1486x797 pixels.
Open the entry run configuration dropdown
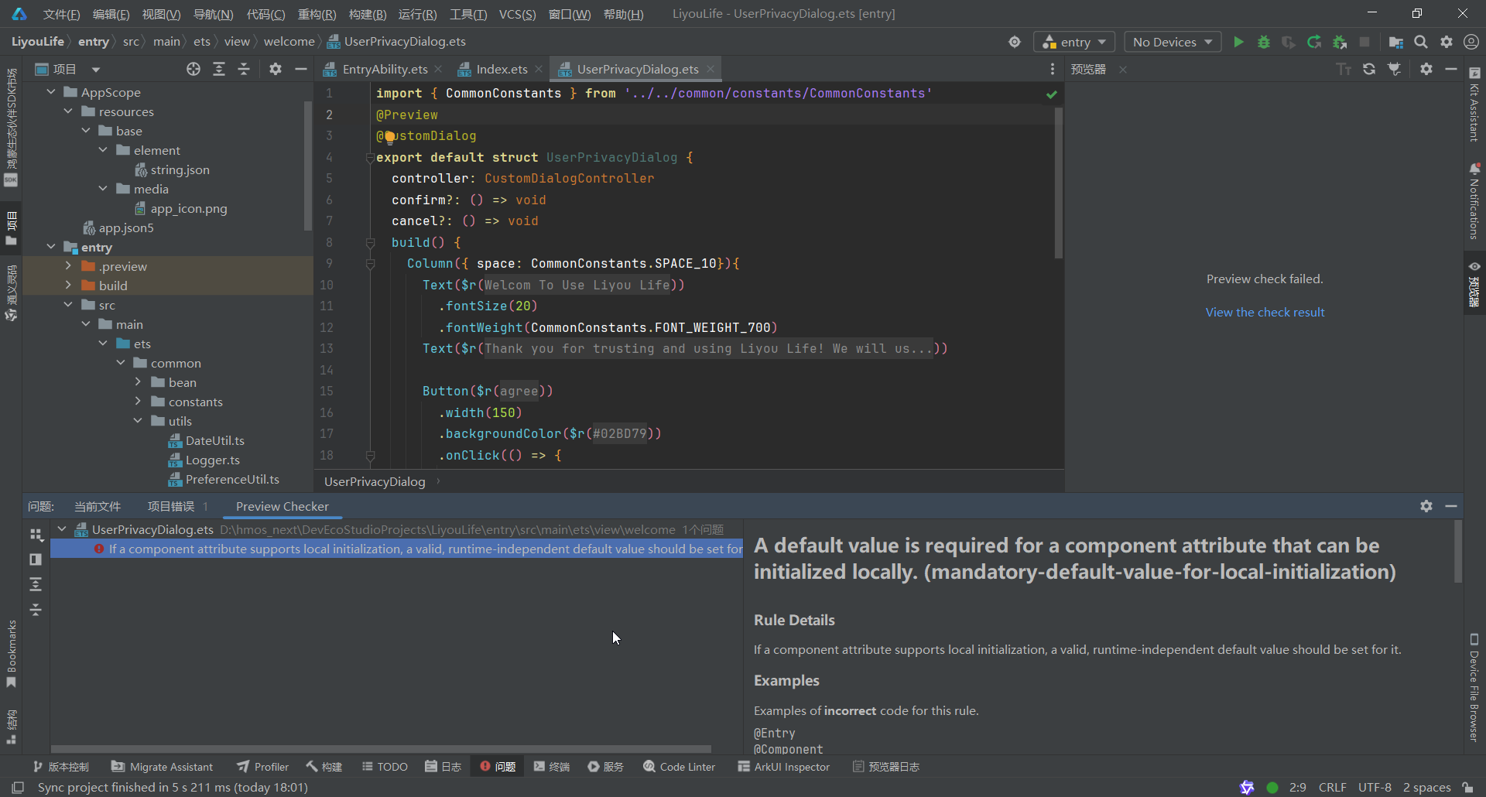(x=1074, y=42)
